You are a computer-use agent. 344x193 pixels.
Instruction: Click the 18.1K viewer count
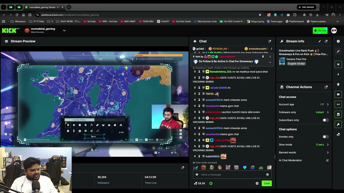point(199,183)
